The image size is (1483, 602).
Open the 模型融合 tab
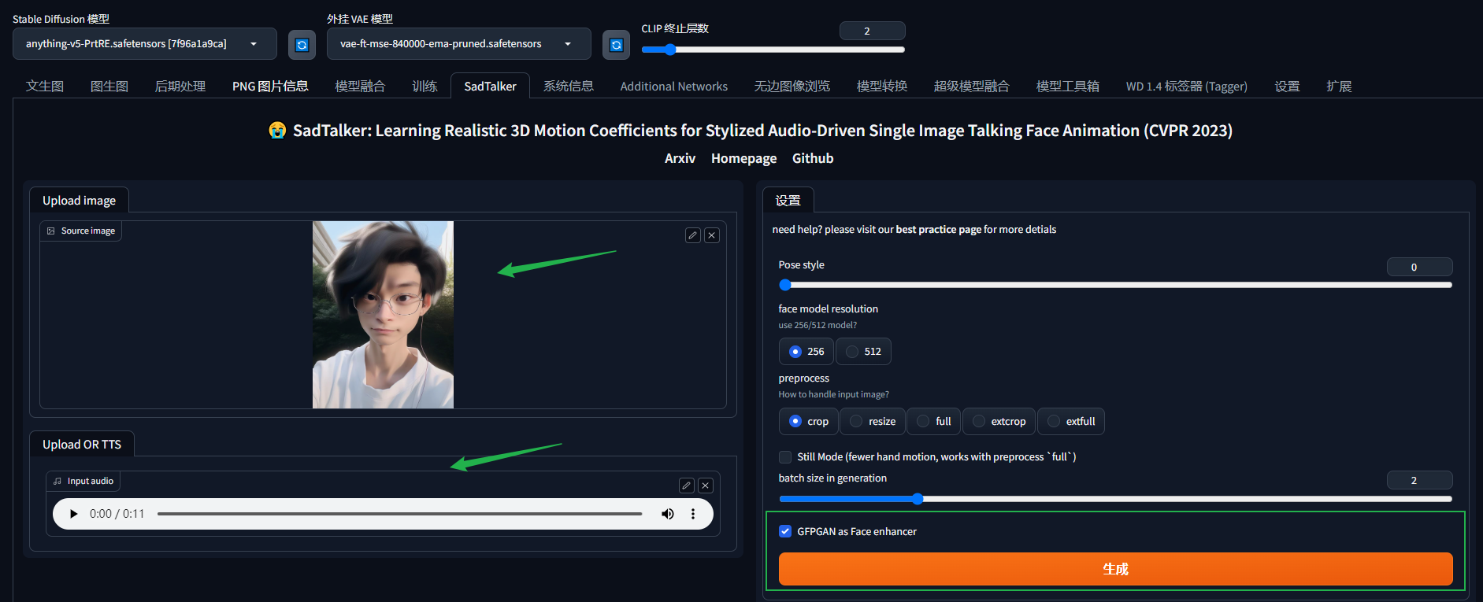[360, 87]
